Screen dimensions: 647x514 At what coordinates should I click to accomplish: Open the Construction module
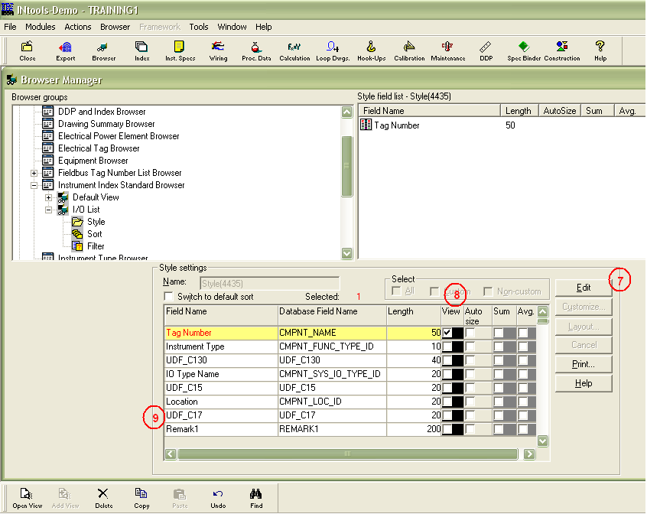pos(561,50)
